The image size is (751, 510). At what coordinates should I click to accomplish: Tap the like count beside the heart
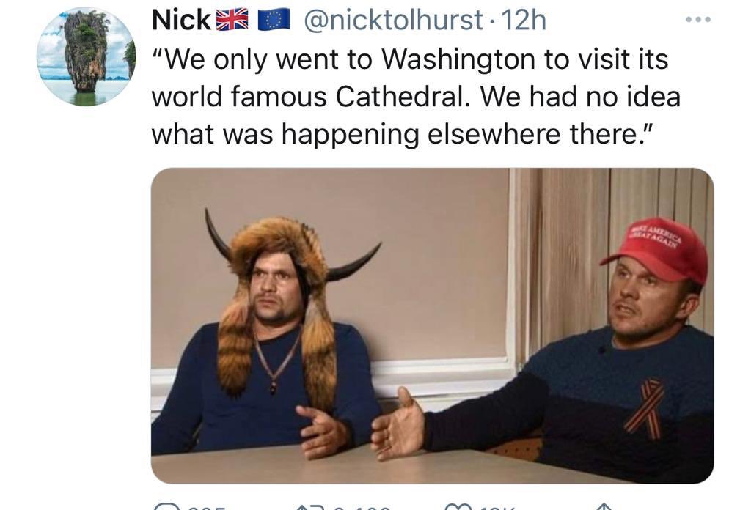(498, 507)
